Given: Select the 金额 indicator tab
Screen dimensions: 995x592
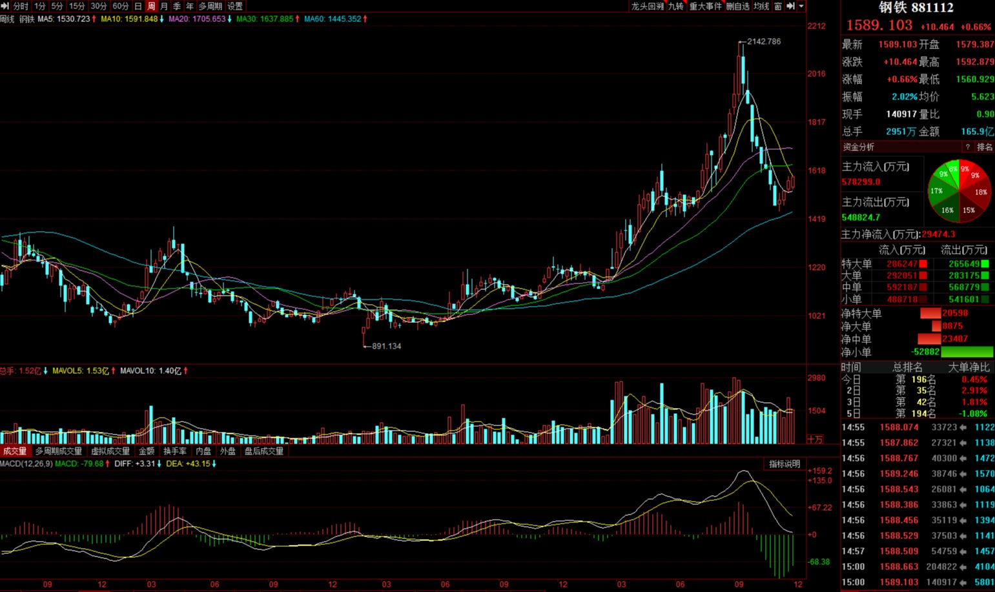Looking at the screenshot, I should [147, 451].
